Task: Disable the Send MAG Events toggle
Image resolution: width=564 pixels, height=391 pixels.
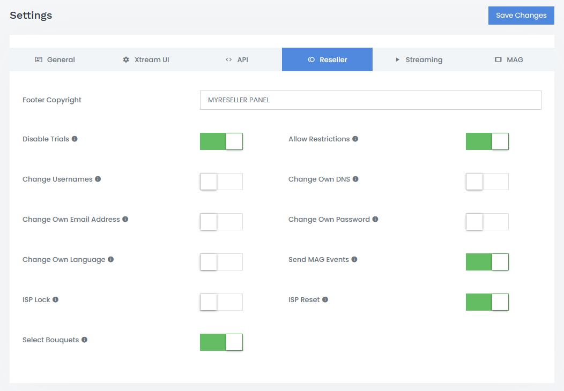Action: (x=487, y=262)
